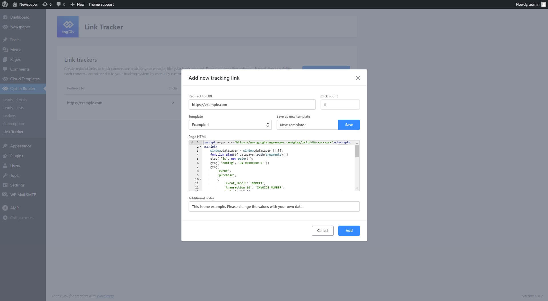The image size is (548, 301).
Task: Open WP Mail SMTP in sidebar
Action: click(23, 195)
